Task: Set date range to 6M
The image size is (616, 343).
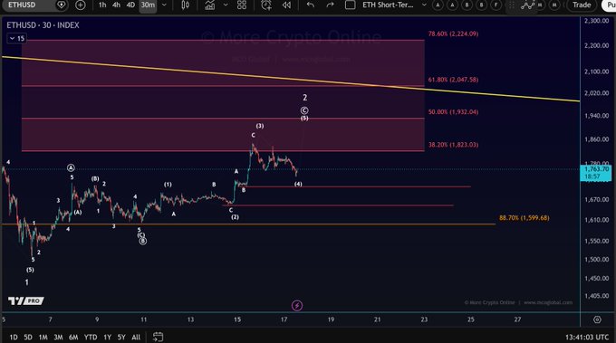Action: [x=73, y=337]
